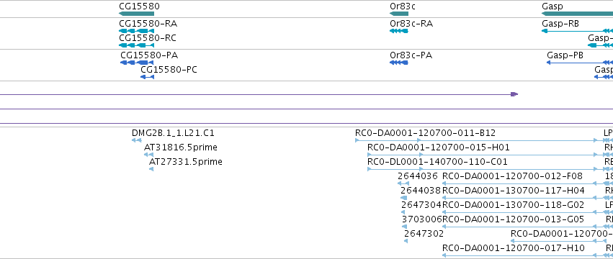
Task: Select the Gasp-RB transcript label
Action: [560, 24]
